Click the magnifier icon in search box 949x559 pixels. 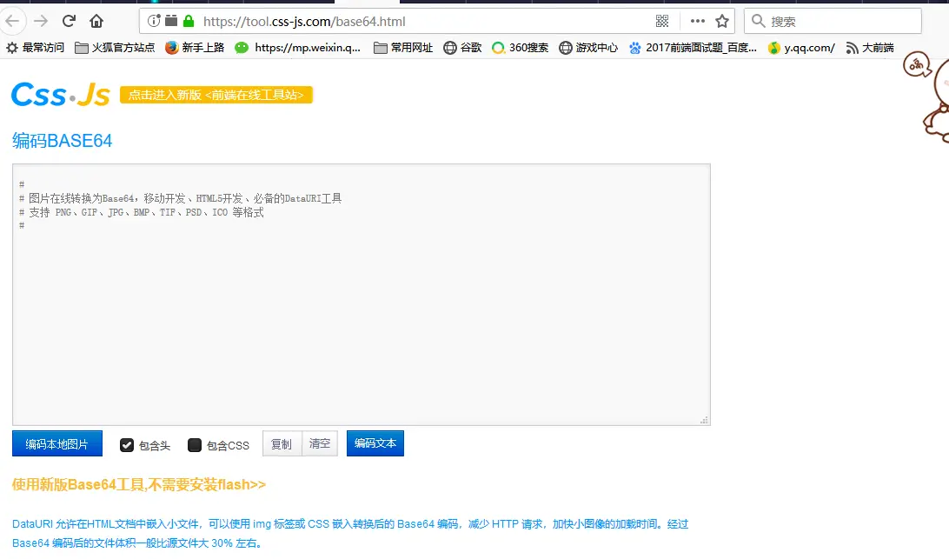pyautogui.click(x=758, y=21)
